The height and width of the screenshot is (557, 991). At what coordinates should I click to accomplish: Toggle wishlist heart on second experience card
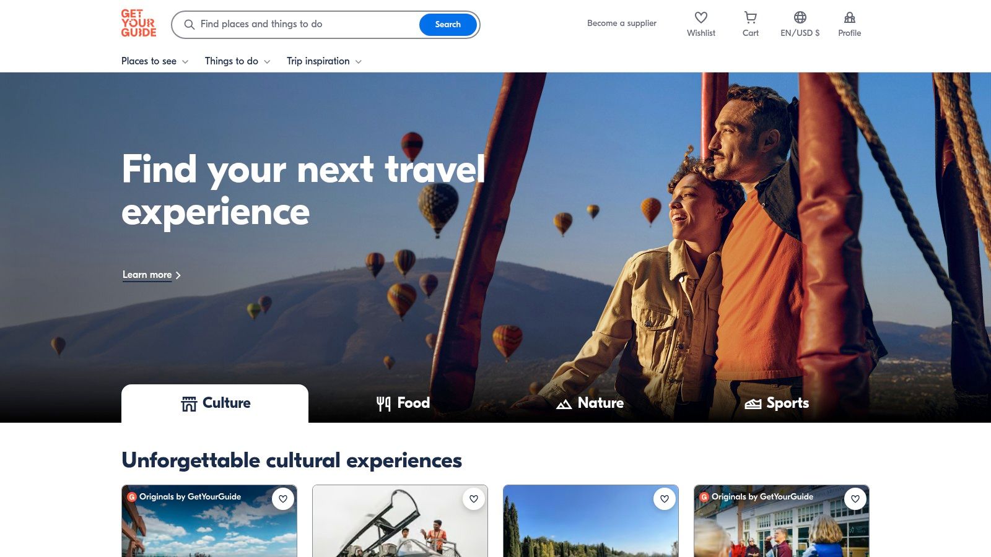474,499
